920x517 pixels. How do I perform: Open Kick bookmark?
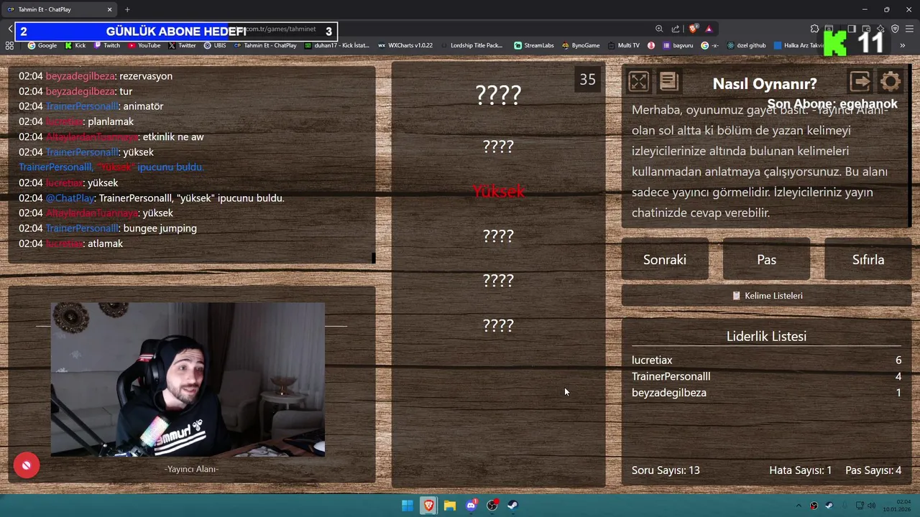[x=75, y=45]
